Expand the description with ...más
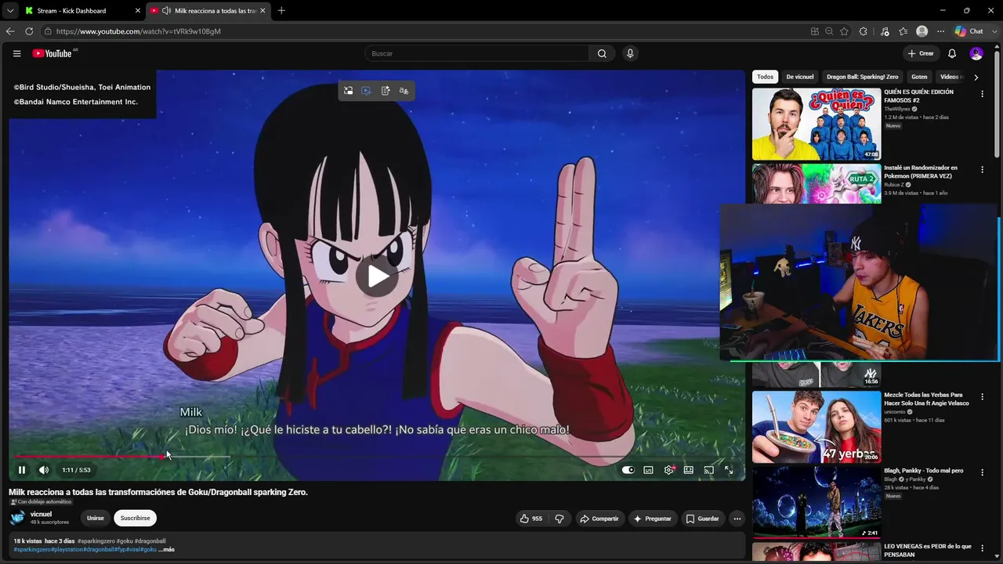This screenshot has width=1003, height=564. [166, 549]
